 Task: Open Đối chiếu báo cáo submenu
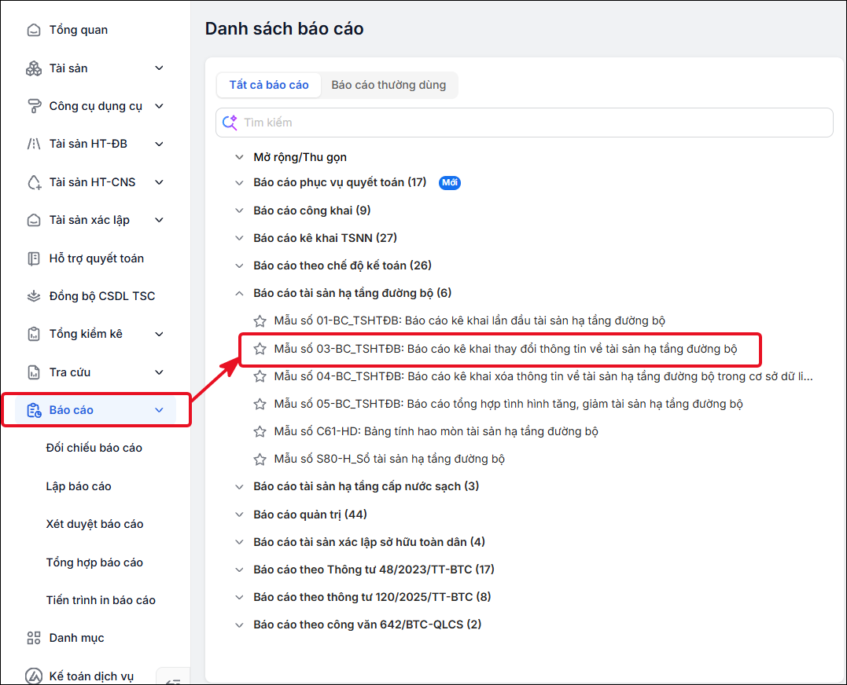[94, 449]
